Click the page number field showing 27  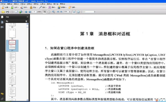point(34,12)
